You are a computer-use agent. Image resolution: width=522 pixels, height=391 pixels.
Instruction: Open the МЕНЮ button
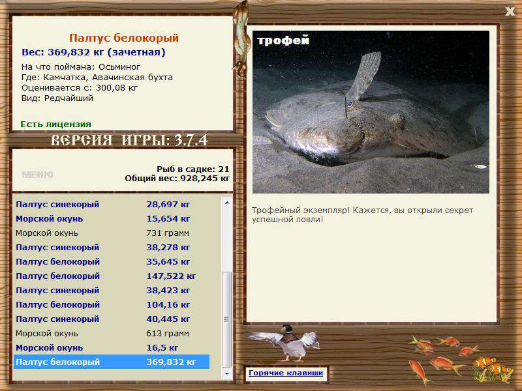pos(38,175)
